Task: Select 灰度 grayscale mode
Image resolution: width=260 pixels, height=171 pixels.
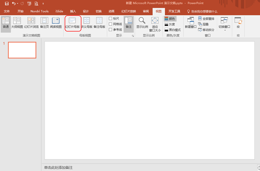Action: 170,24
